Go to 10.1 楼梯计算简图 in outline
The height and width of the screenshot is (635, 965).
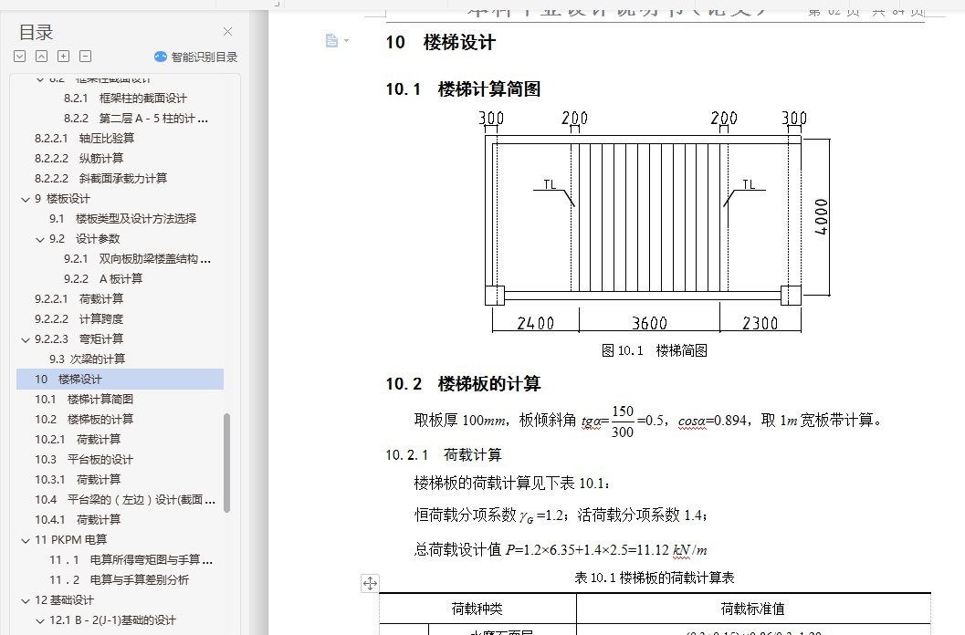(84, 400)
